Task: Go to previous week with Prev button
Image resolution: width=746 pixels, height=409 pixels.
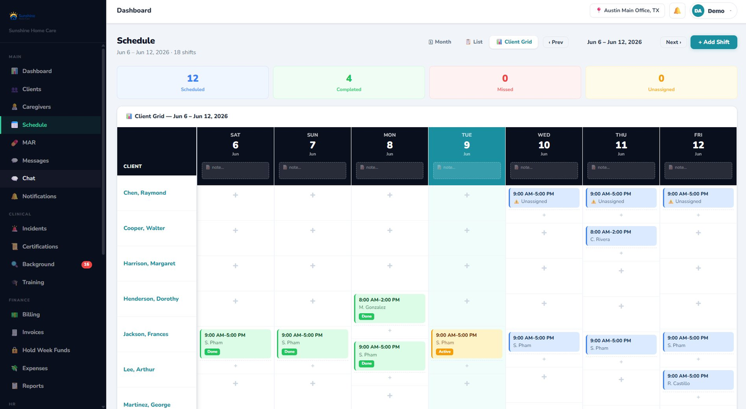Action: 556,42
